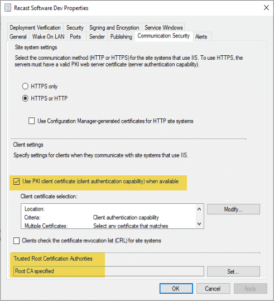The width and height of the screenshot is (274, 301).
Task: Enable clients check the CRL for site systems
Action: [x=17, y=241]
